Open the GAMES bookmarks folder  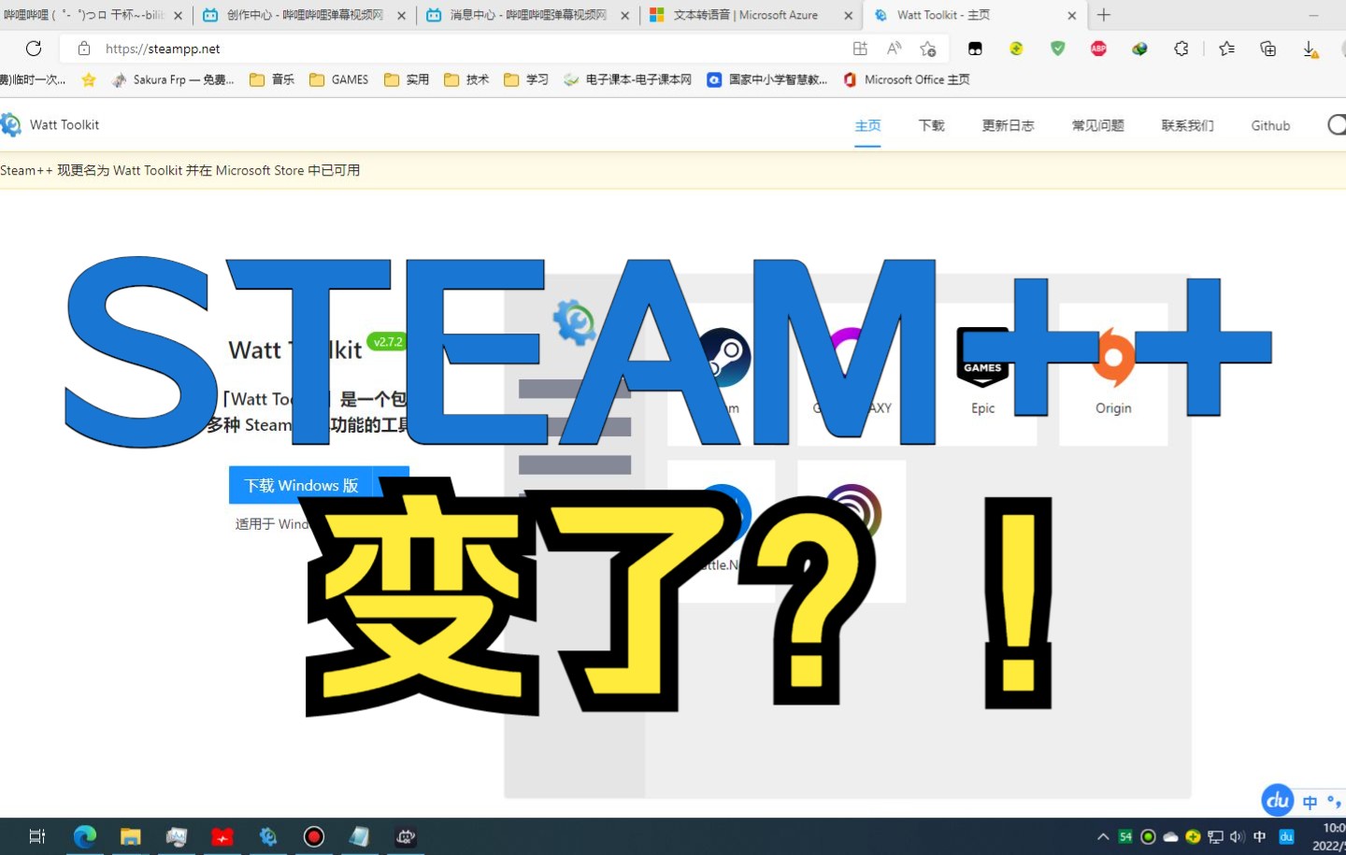(x=338, y=79)
